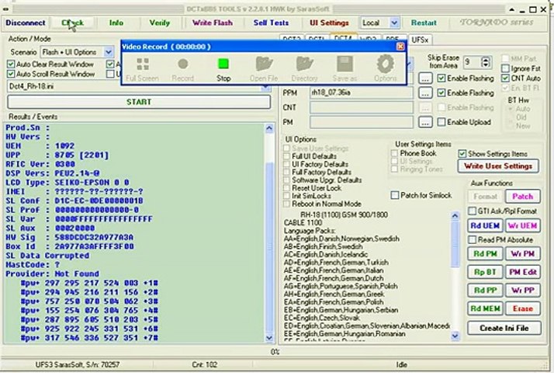Open the Options gear in Video Record
The image size is (554, 373).
(x=385, y=64)
